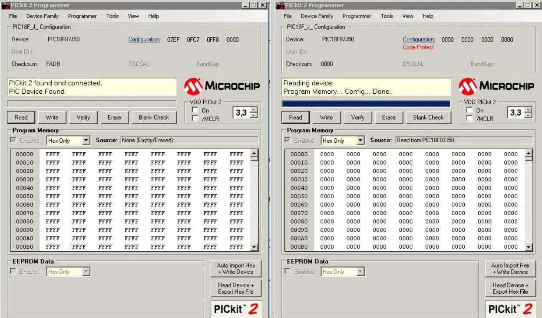Toggle /MCLR checkbox in left window
This screenshot has height=318, width=542.
pos(195,118)
